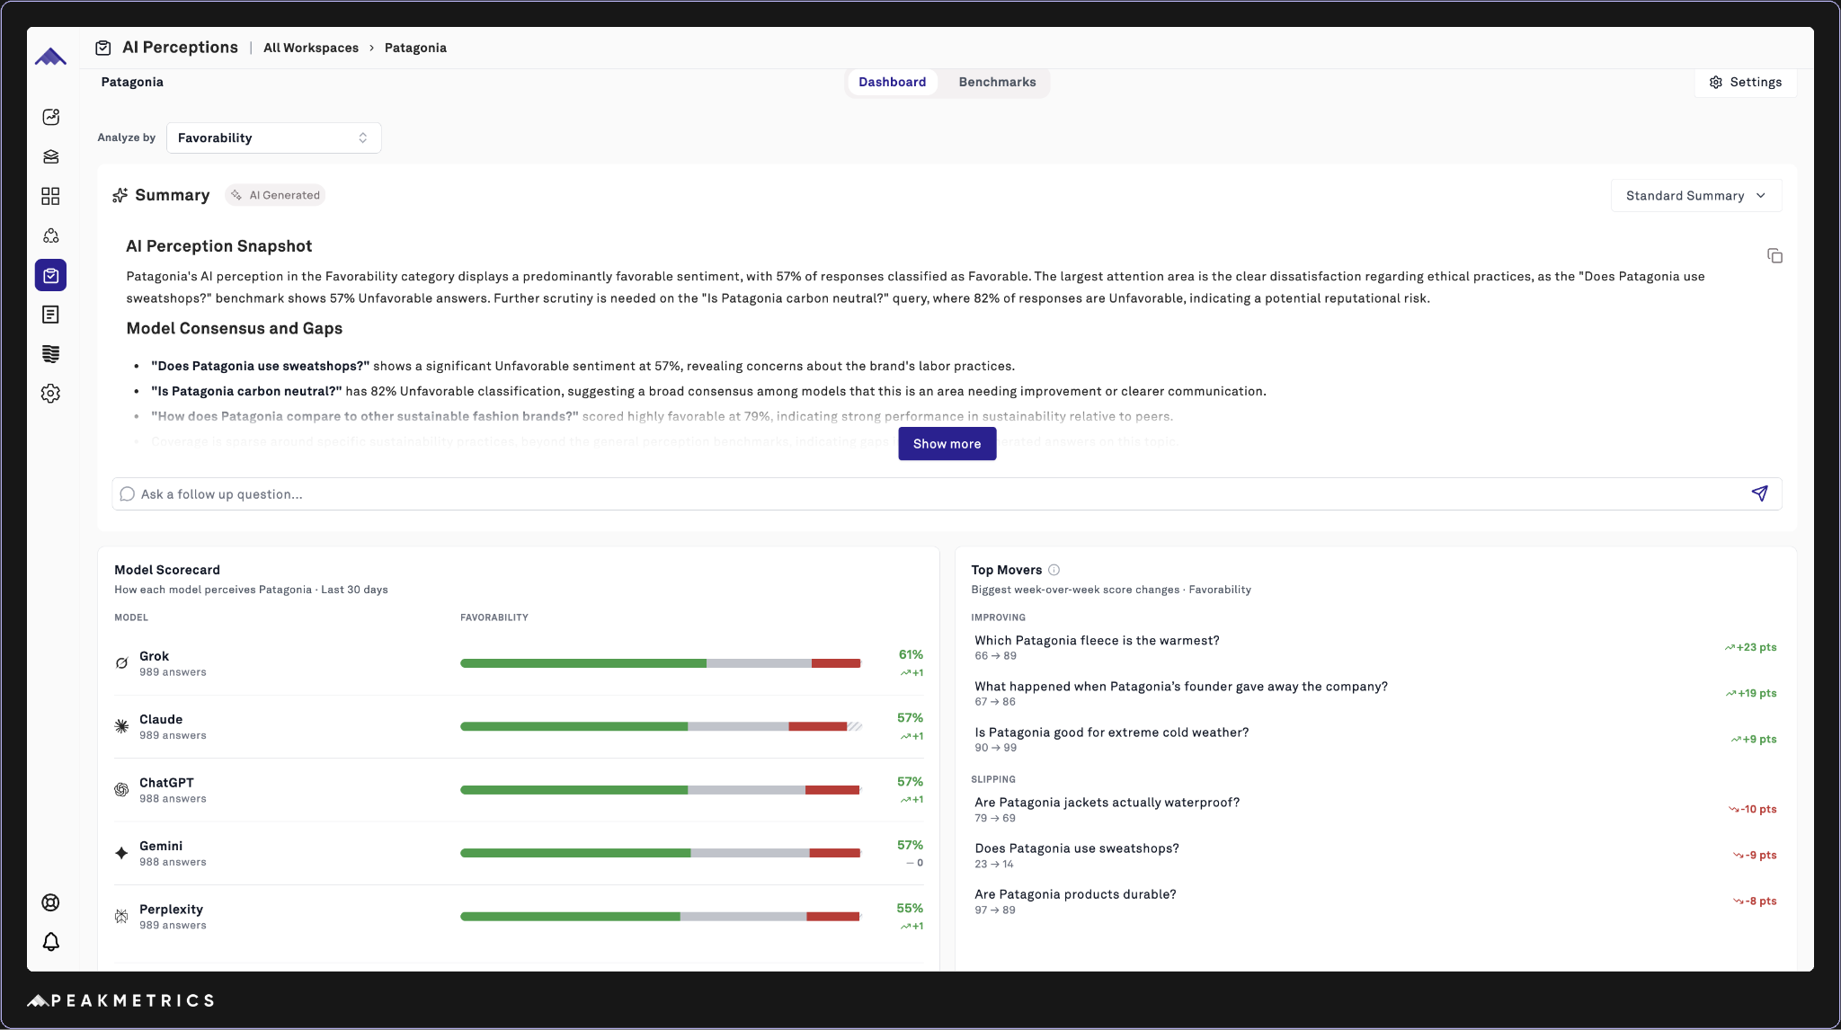
Task: Click Perplexity's 55% favorability score
Action: click(910, 909)
